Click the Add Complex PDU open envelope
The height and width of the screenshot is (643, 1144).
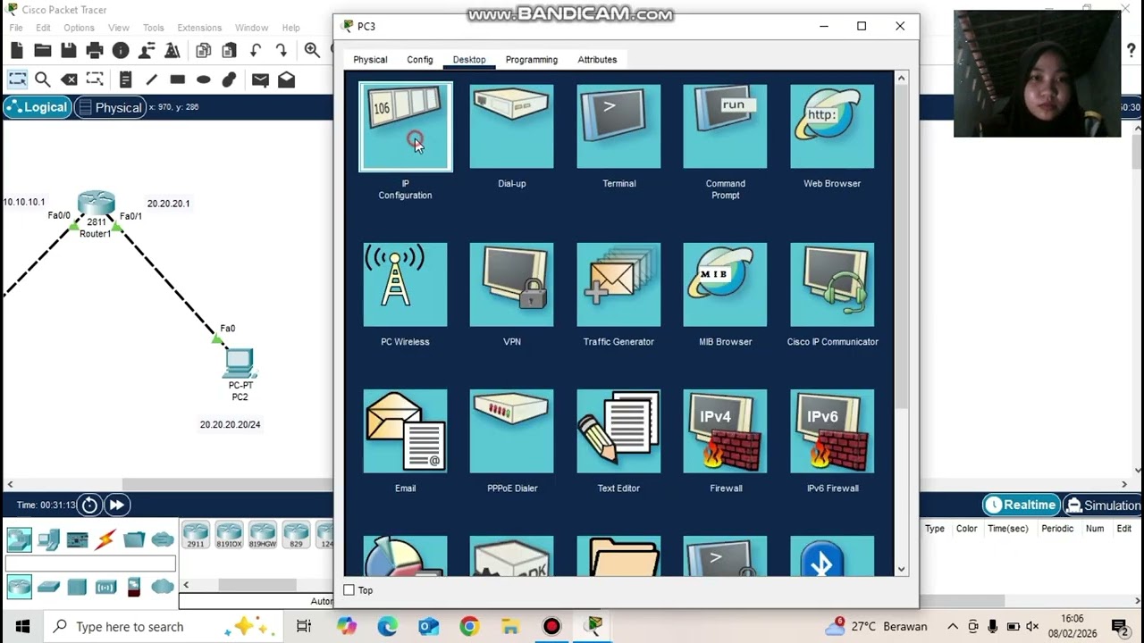pos(286,79)
